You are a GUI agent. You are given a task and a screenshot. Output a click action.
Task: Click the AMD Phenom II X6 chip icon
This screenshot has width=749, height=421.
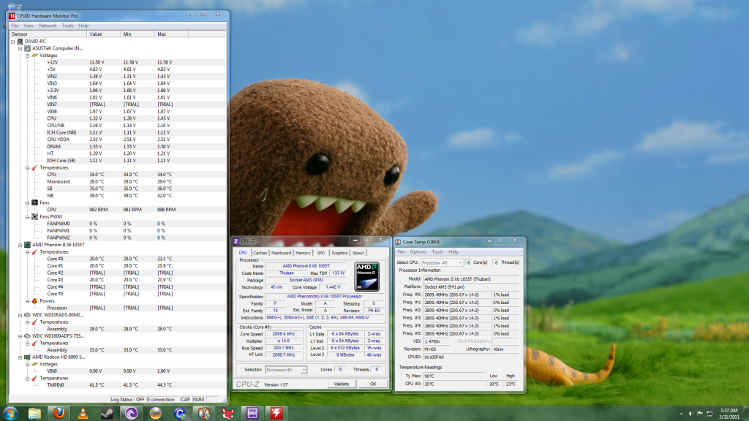27,245
